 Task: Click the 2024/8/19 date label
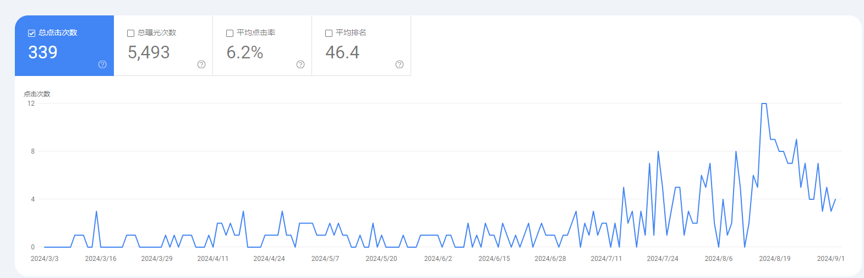775,259
